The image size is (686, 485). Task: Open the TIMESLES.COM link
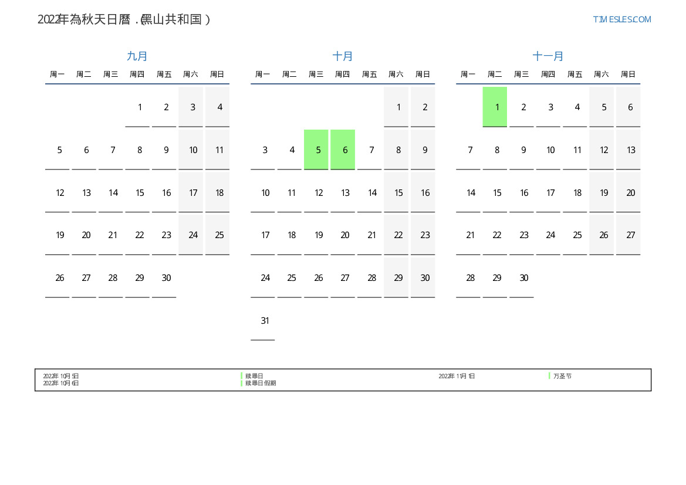[x=621, y=19]
